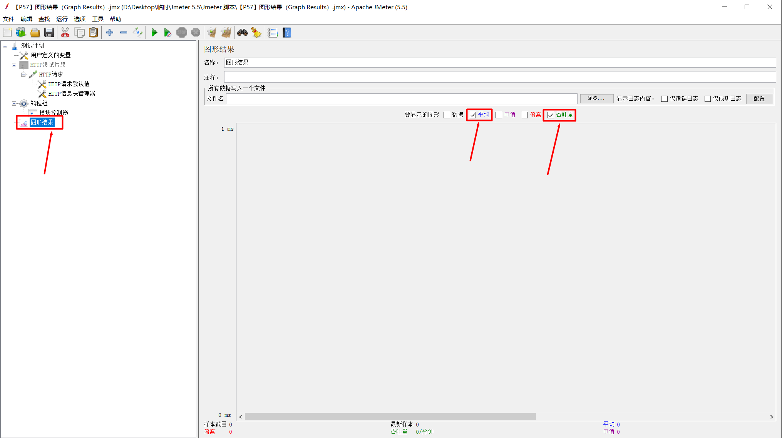Open the 选项 menu

click(x=79, y=19)
